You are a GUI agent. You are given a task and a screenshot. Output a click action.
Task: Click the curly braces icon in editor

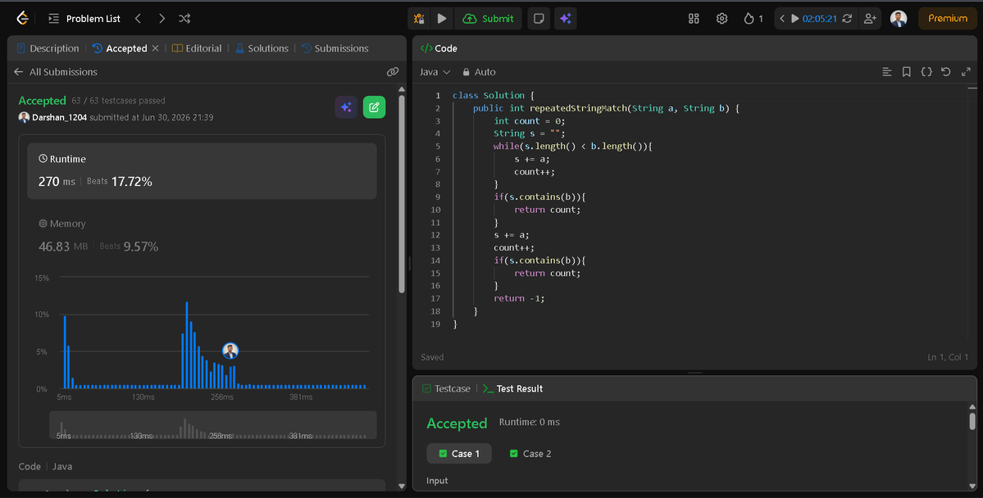click(926, 72)
